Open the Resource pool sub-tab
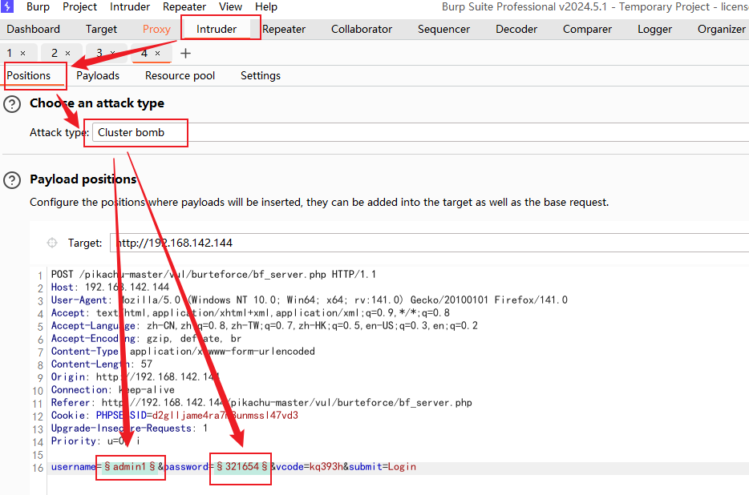The width and height of the screenshot is (749, 495). [180, 75]
